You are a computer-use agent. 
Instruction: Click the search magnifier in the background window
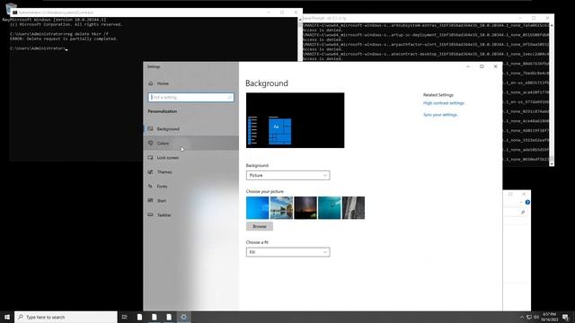coord(523,213)
